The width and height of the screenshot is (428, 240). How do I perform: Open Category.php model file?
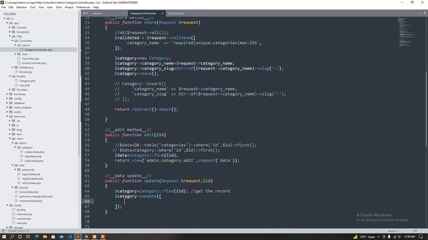[27, 81]
